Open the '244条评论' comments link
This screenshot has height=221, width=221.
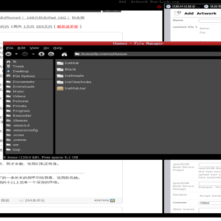(32, 201)
